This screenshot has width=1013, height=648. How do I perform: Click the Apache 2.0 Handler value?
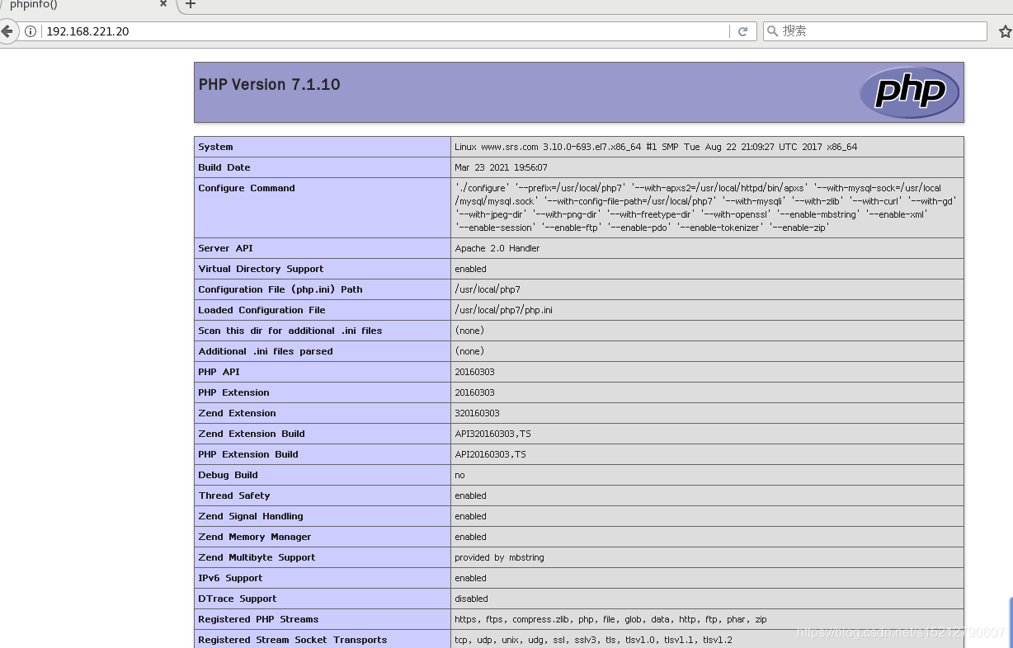[497, 248]
